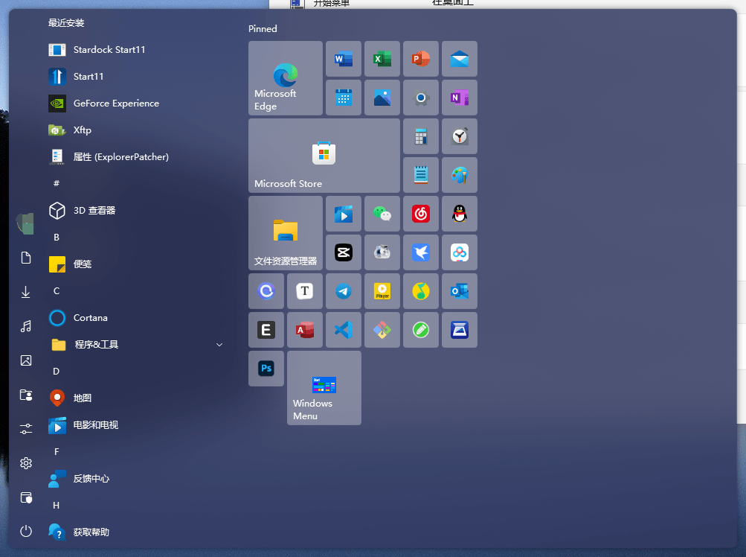746x557 pixels.
Task: Open the Notepad tile
Action: [x=421, y=175]
